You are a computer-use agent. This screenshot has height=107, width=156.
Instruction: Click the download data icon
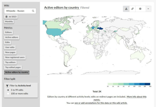pyautogui.click(x=126, y=9)
